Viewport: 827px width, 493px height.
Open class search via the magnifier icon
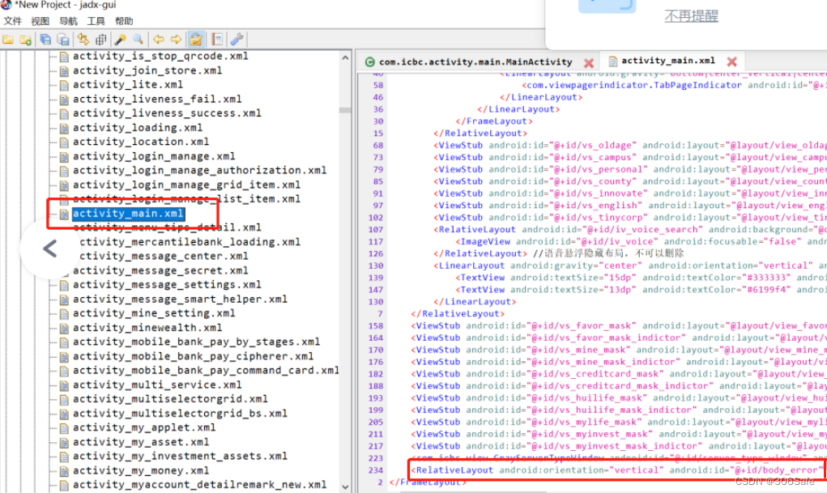139,40
